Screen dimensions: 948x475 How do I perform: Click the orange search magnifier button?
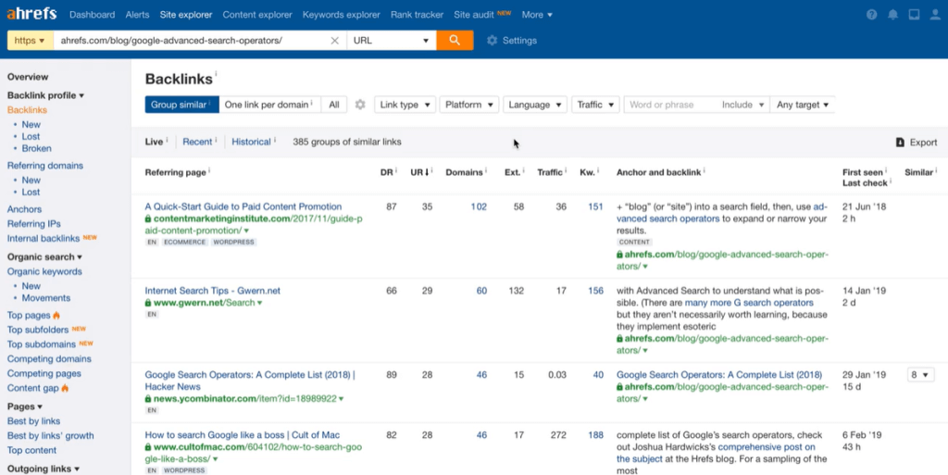455,41
